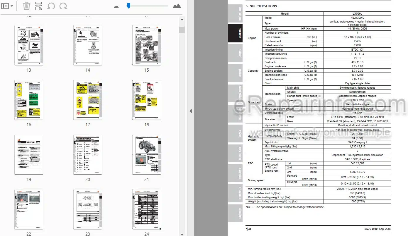408x236 pixels.
Task: Click the 'Wet multi discs type' brake value
Action: [357, 104]
